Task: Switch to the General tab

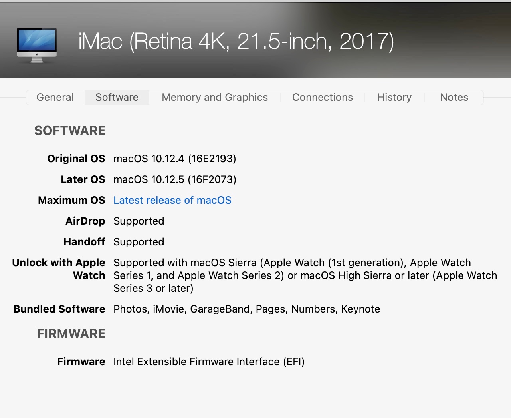Action: tap(55, 97)
